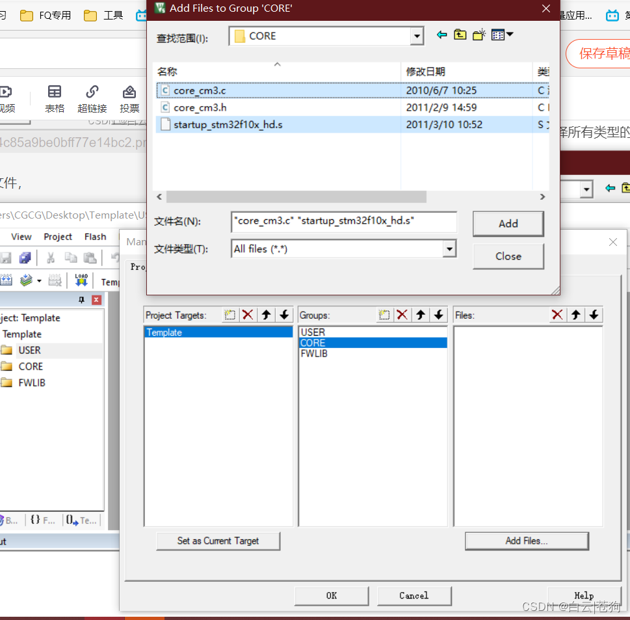This screenshot has width=630, height=620.
Task: Pin the Project panel with the pushpin icon
Action: pos(81,299)
